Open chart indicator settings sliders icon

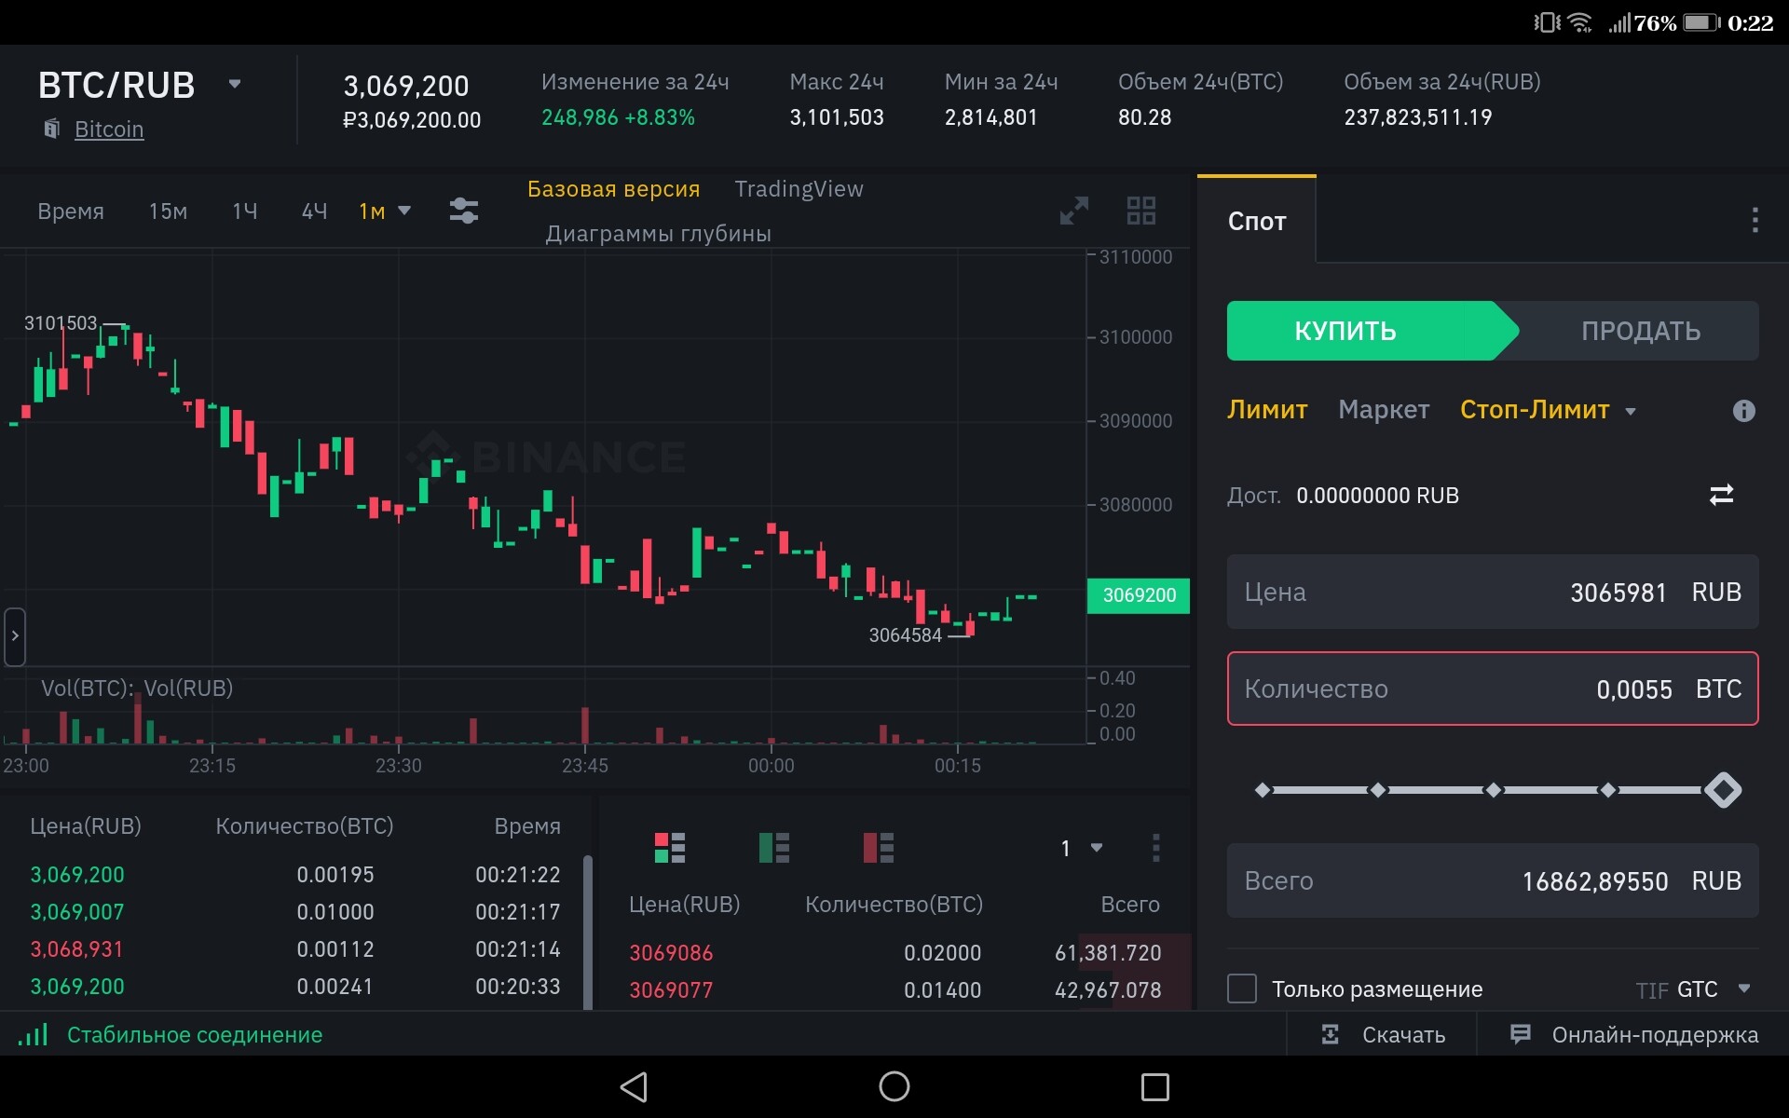click(x=463, y=211)
